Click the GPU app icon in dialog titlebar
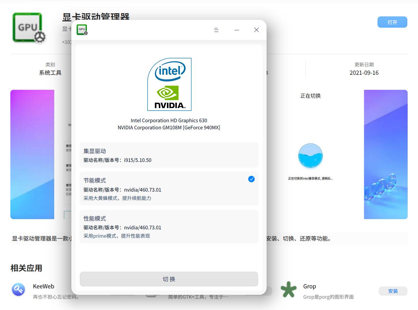The image size is (418, 310). (x=82, y=30)
